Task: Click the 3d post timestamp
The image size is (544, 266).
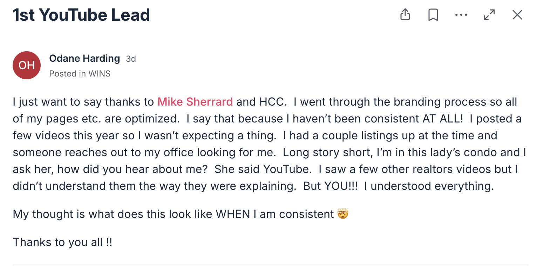Action: pos(131,59)
